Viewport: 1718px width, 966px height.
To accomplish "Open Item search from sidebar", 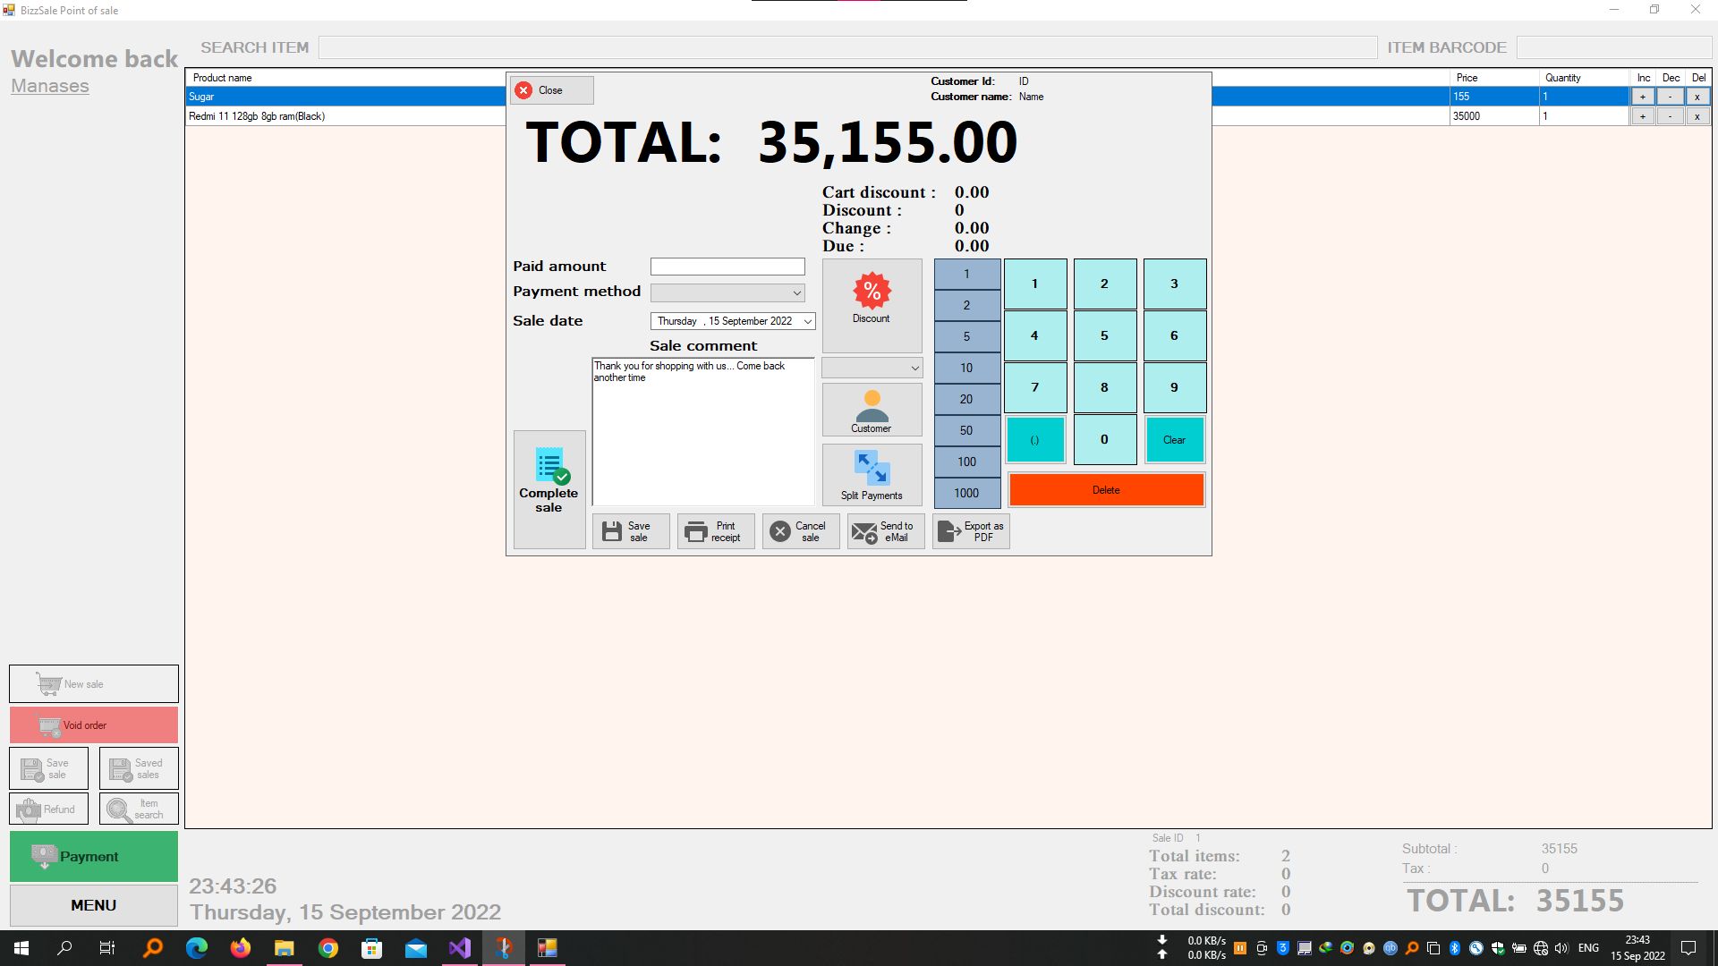I will click(x=139, y=809).
